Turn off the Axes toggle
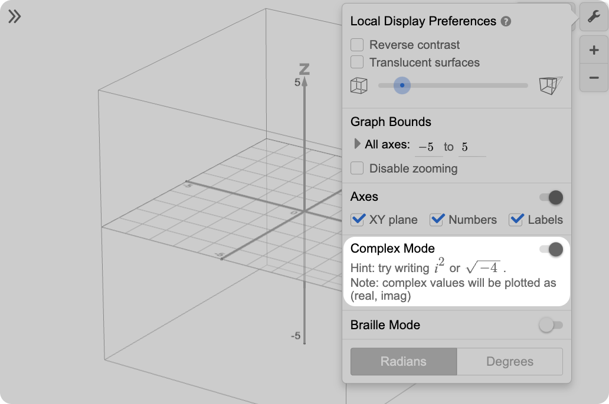The width and height of the screenshot is (609, 404). (551, 197)
